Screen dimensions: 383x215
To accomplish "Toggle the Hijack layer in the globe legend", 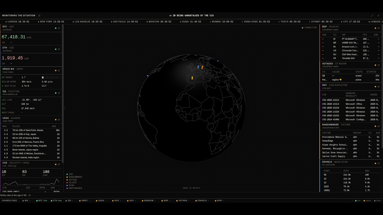I will coord(72,182).
